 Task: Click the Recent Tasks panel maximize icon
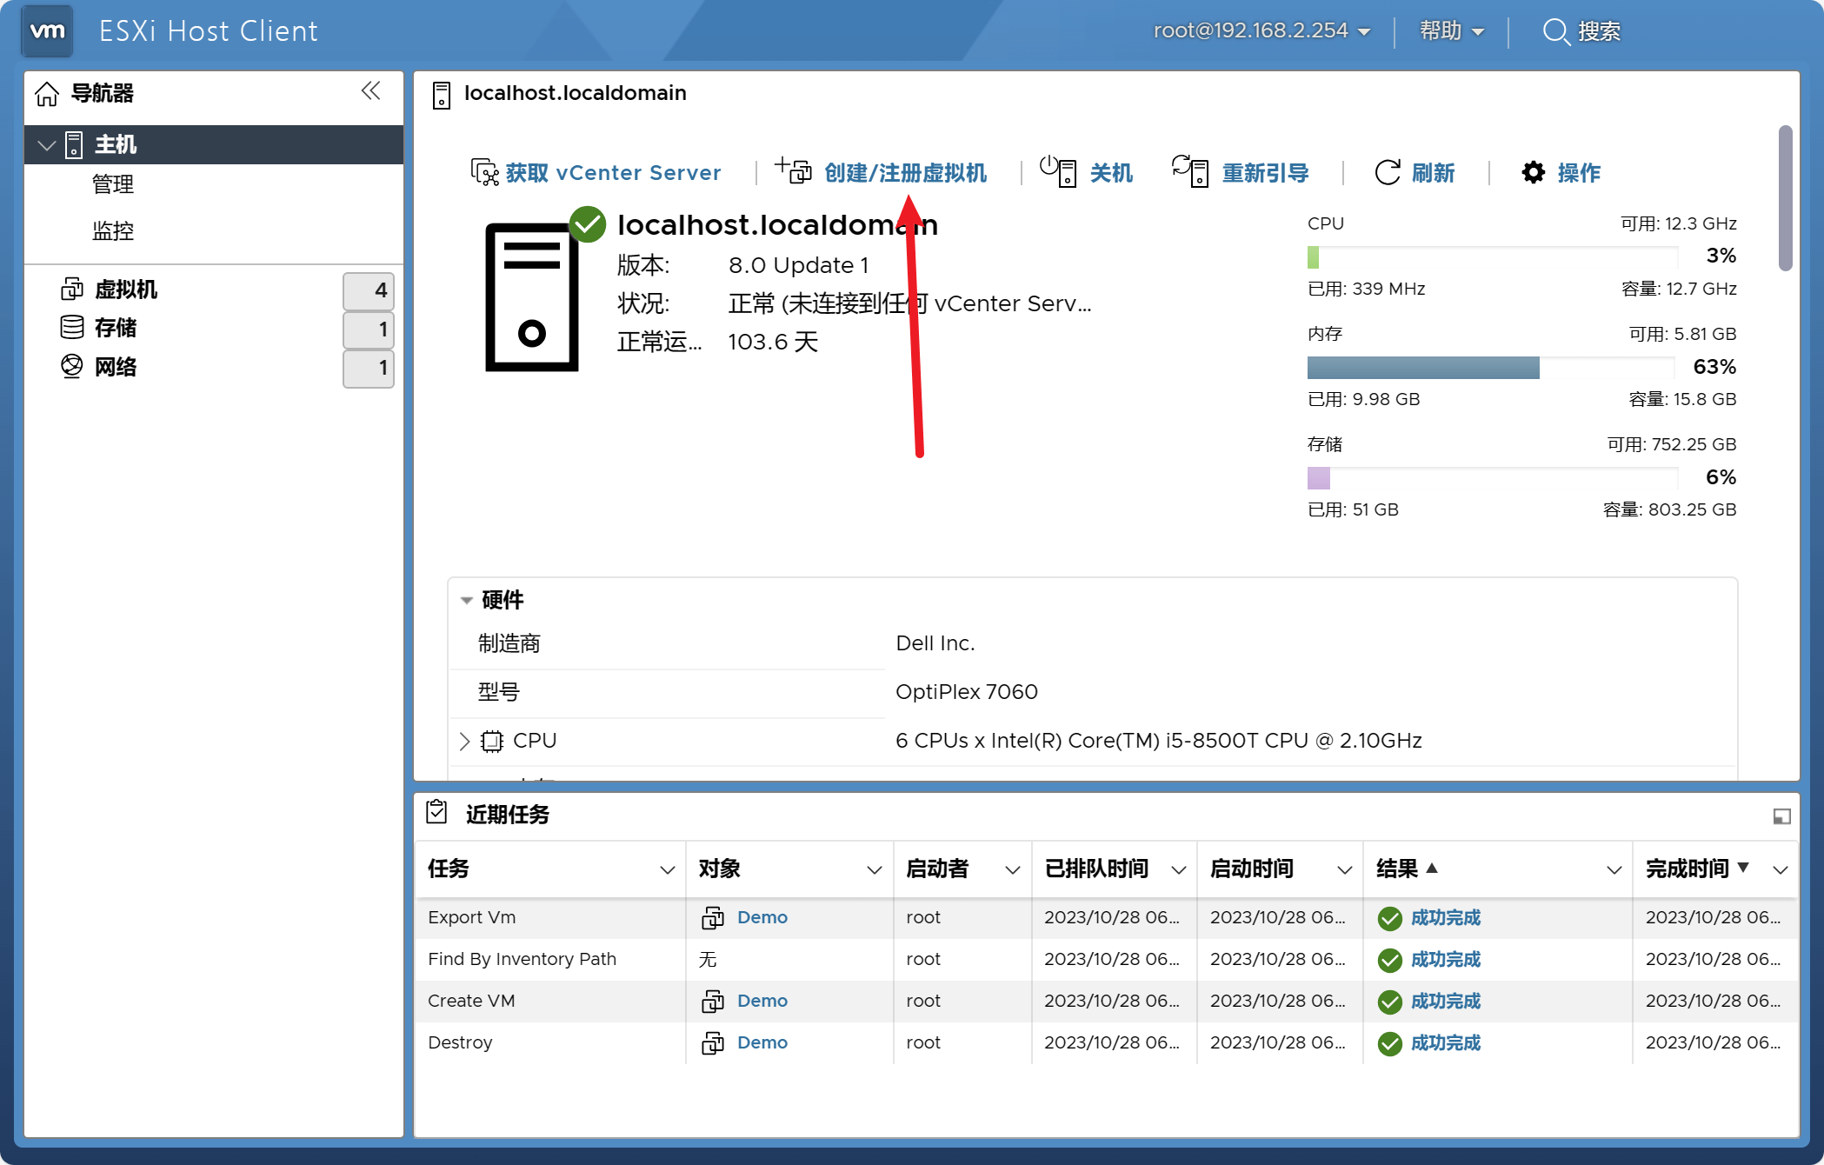1781,815
